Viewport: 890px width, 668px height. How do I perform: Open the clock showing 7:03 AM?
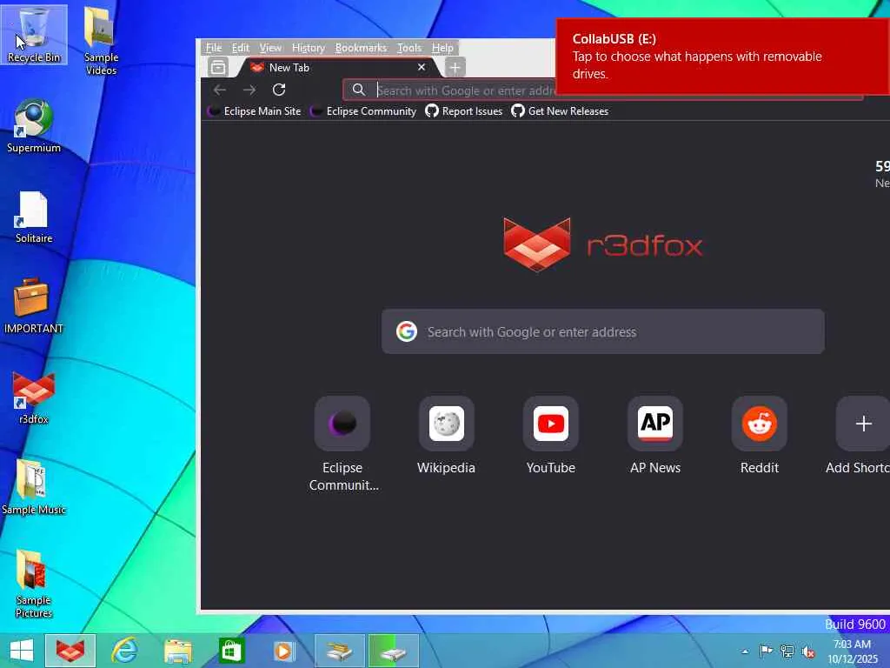852,651
